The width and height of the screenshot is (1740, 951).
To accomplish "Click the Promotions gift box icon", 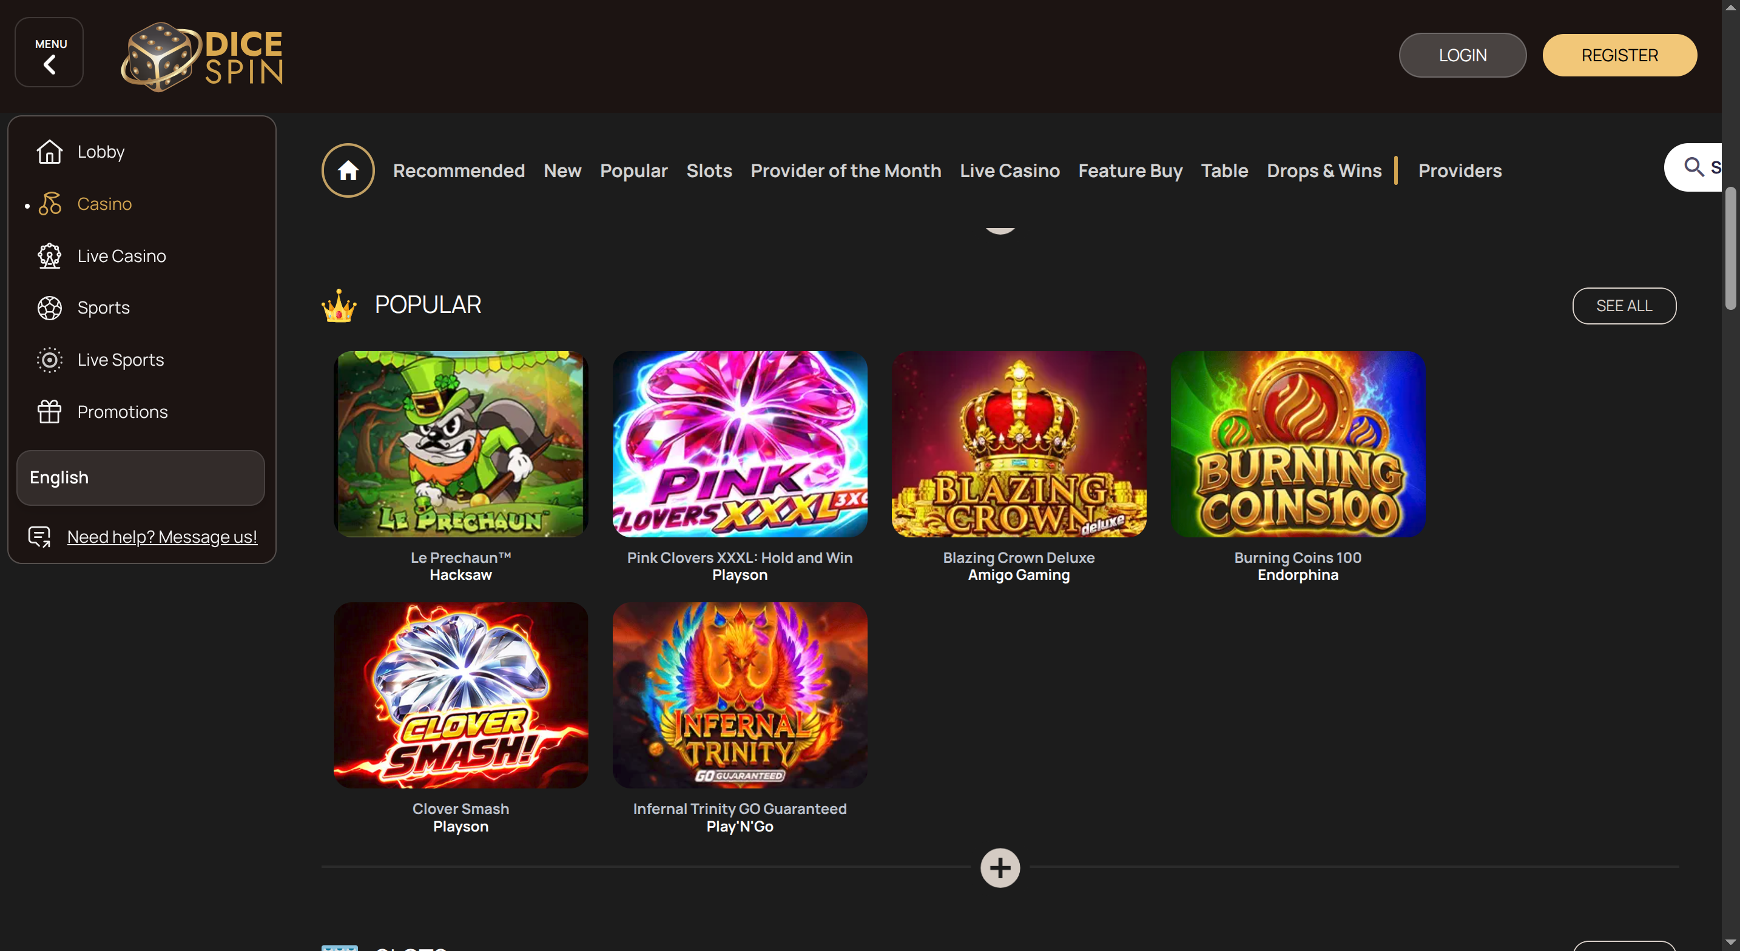I will pyautogui.click(x=49, y=412).
